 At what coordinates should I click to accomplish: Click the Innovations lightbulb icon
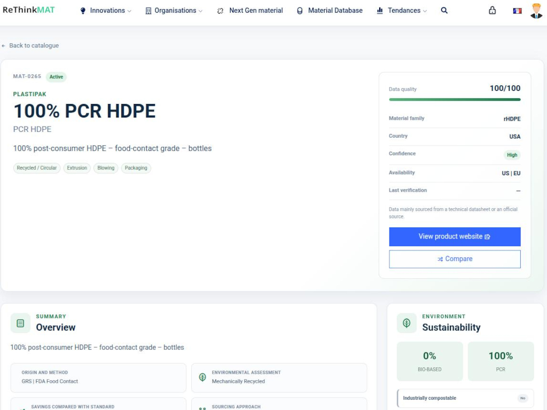point(83,11)
